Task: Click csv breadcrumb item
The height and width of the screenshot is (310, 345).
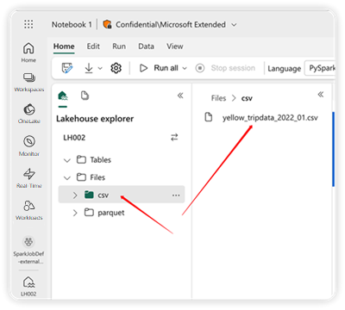Action: pos(247,98)
